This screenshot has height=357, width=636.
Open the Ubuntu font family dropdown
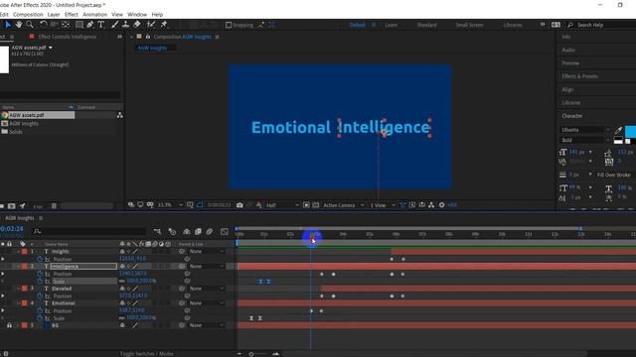(585, 130)
